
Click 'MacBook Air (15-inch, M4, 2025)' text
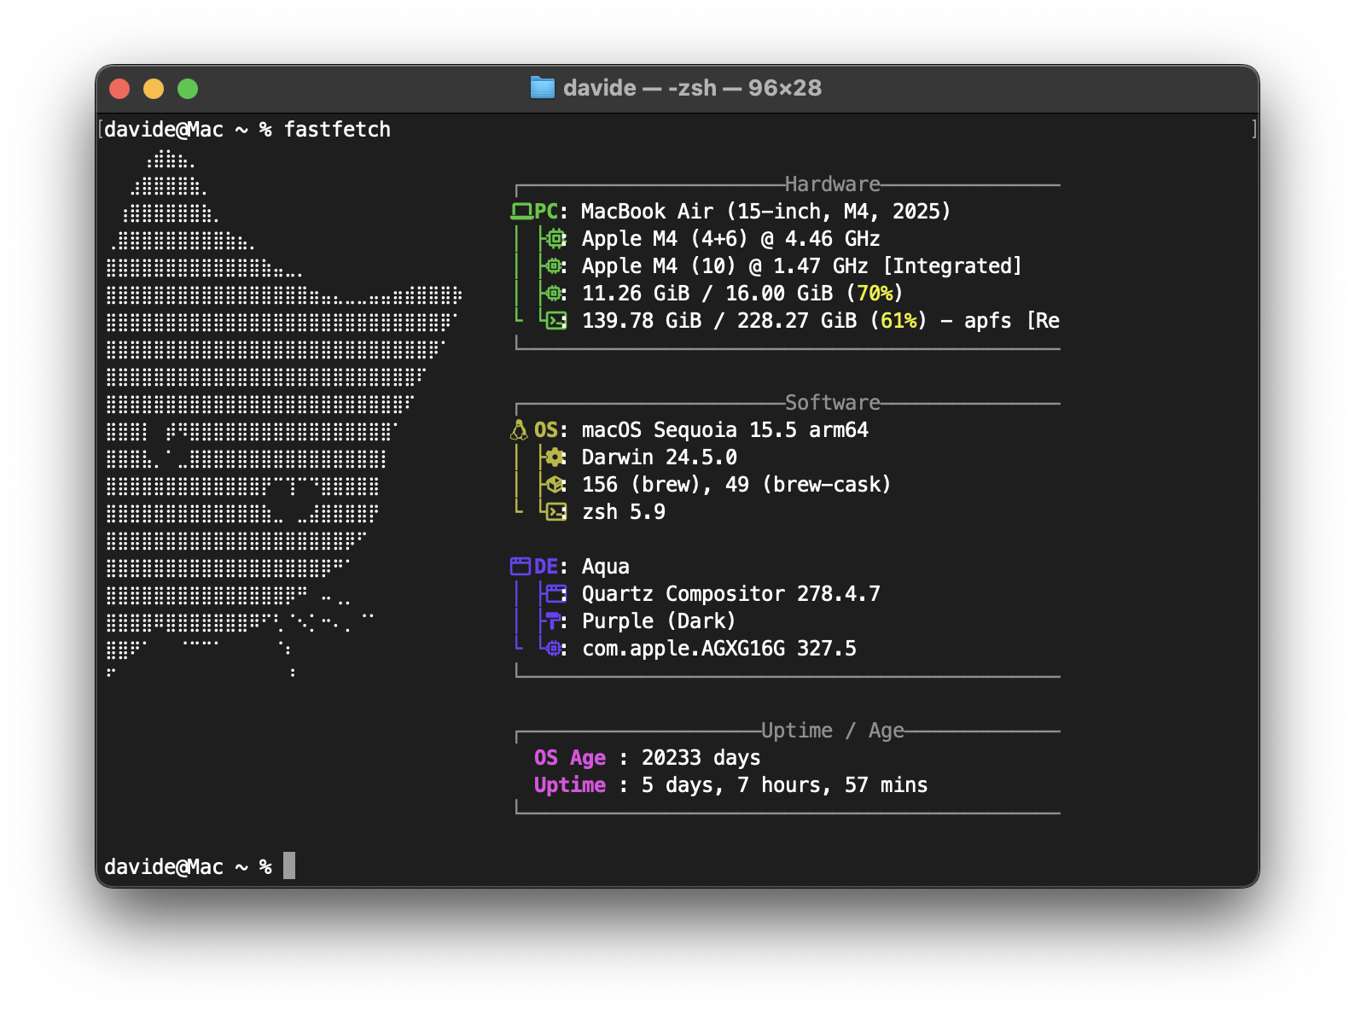click(x=766, y=212)
